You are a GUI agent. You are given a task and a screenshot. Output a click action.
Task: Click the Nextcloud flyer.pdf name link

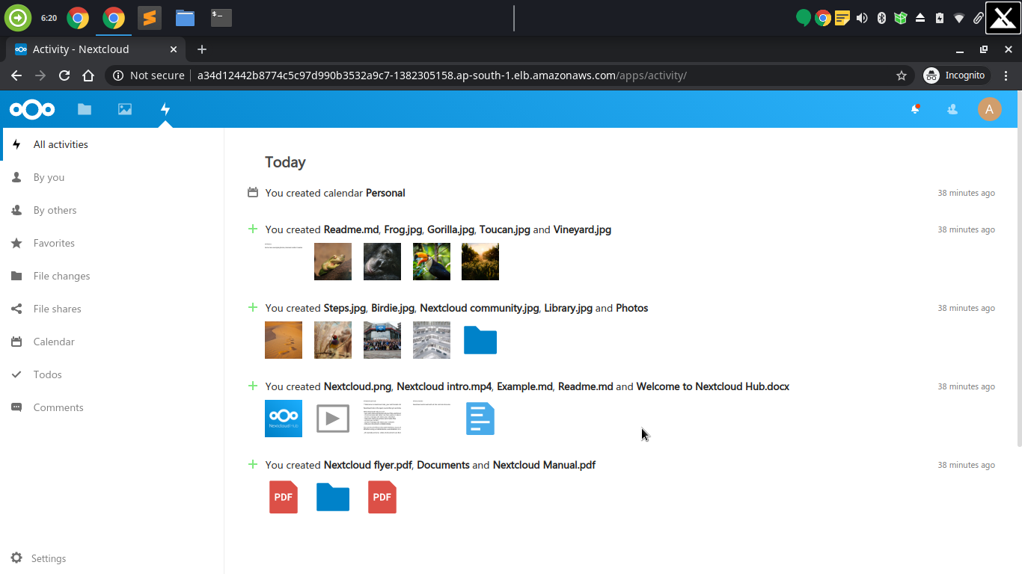(x=368, y=465)
